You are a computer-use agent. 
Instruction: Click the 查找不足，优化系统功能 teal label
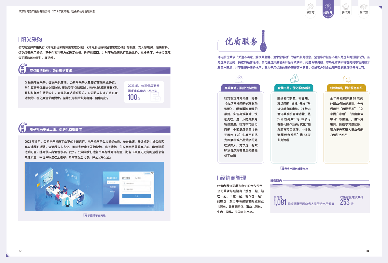(294, 88)
